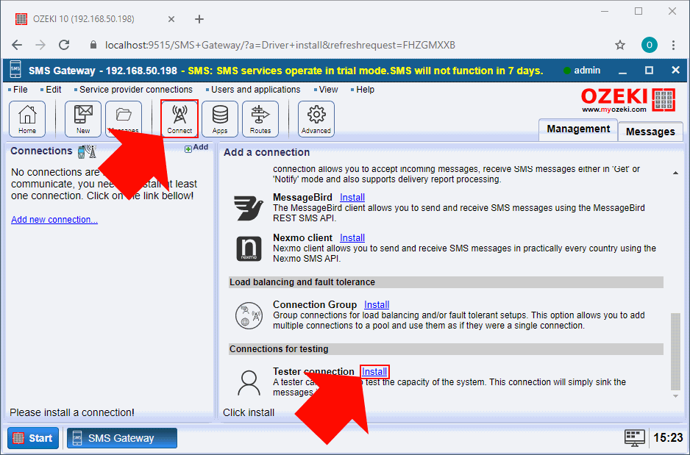Select the OZEKI 10 browser tab
This screenshot has width=690, height=455.
pos(95,19)
